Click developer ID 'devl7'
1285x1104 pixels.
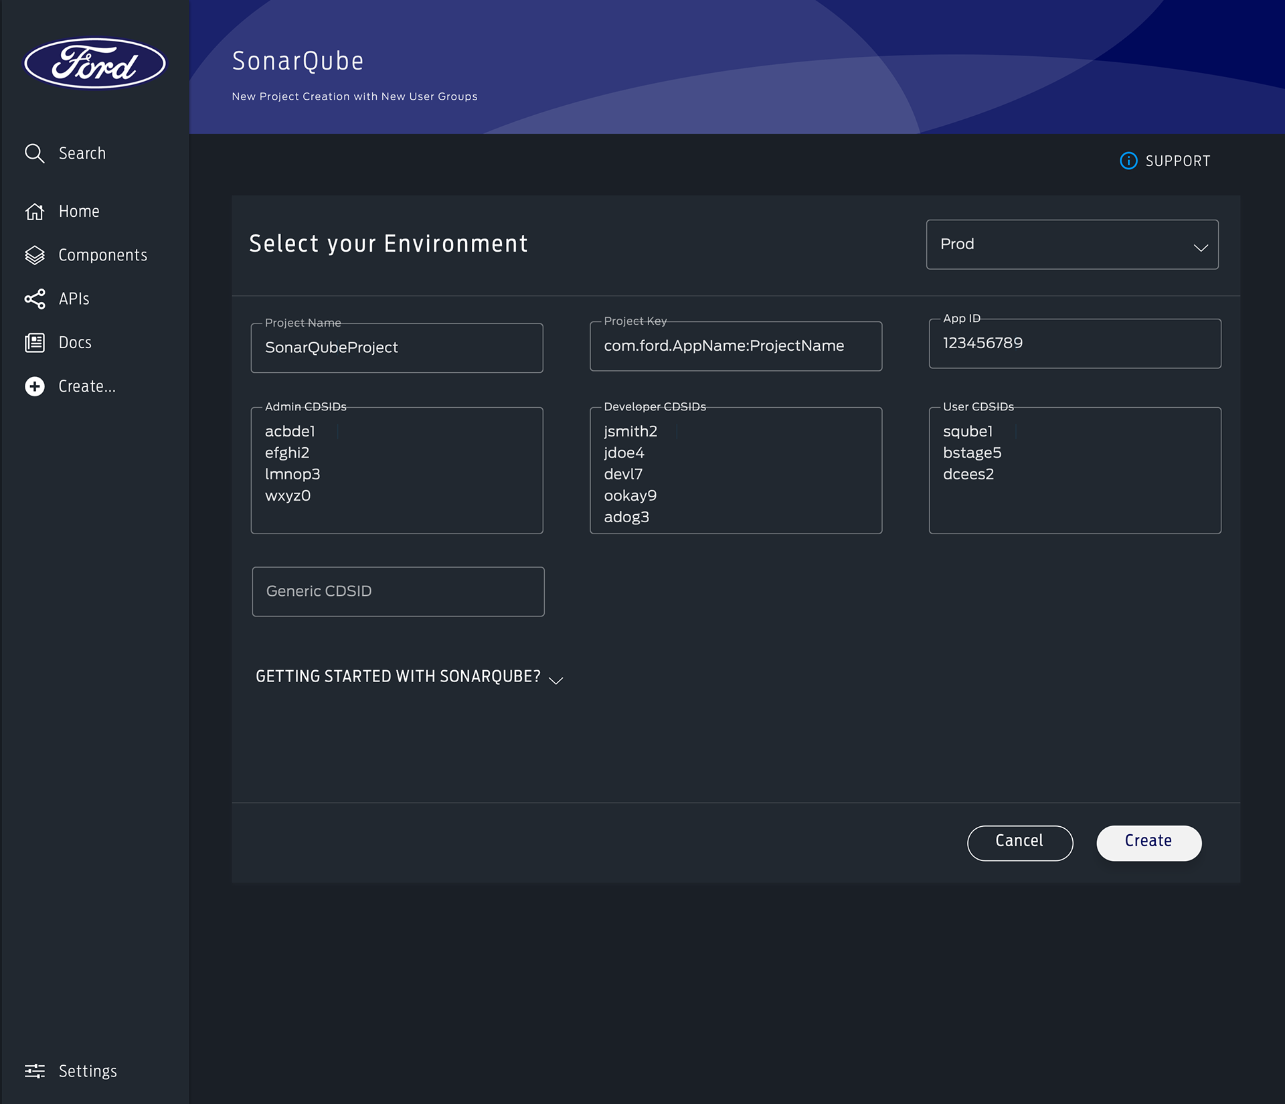tap(623, 474)
